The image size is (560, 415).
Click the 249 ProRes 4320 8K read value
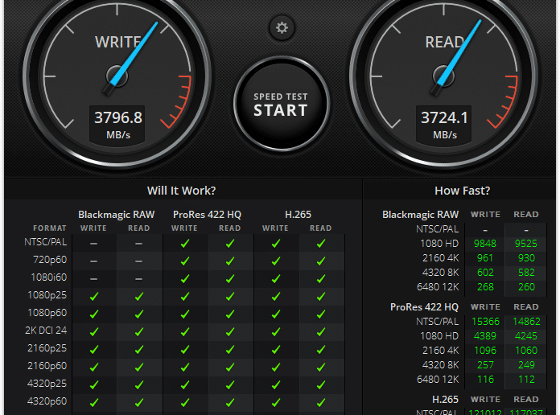pos(526,365)
